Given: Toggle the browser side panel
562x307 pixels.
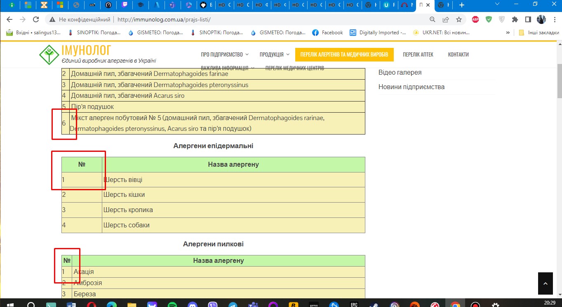Looking at the screenshot, I should point(528,19).
